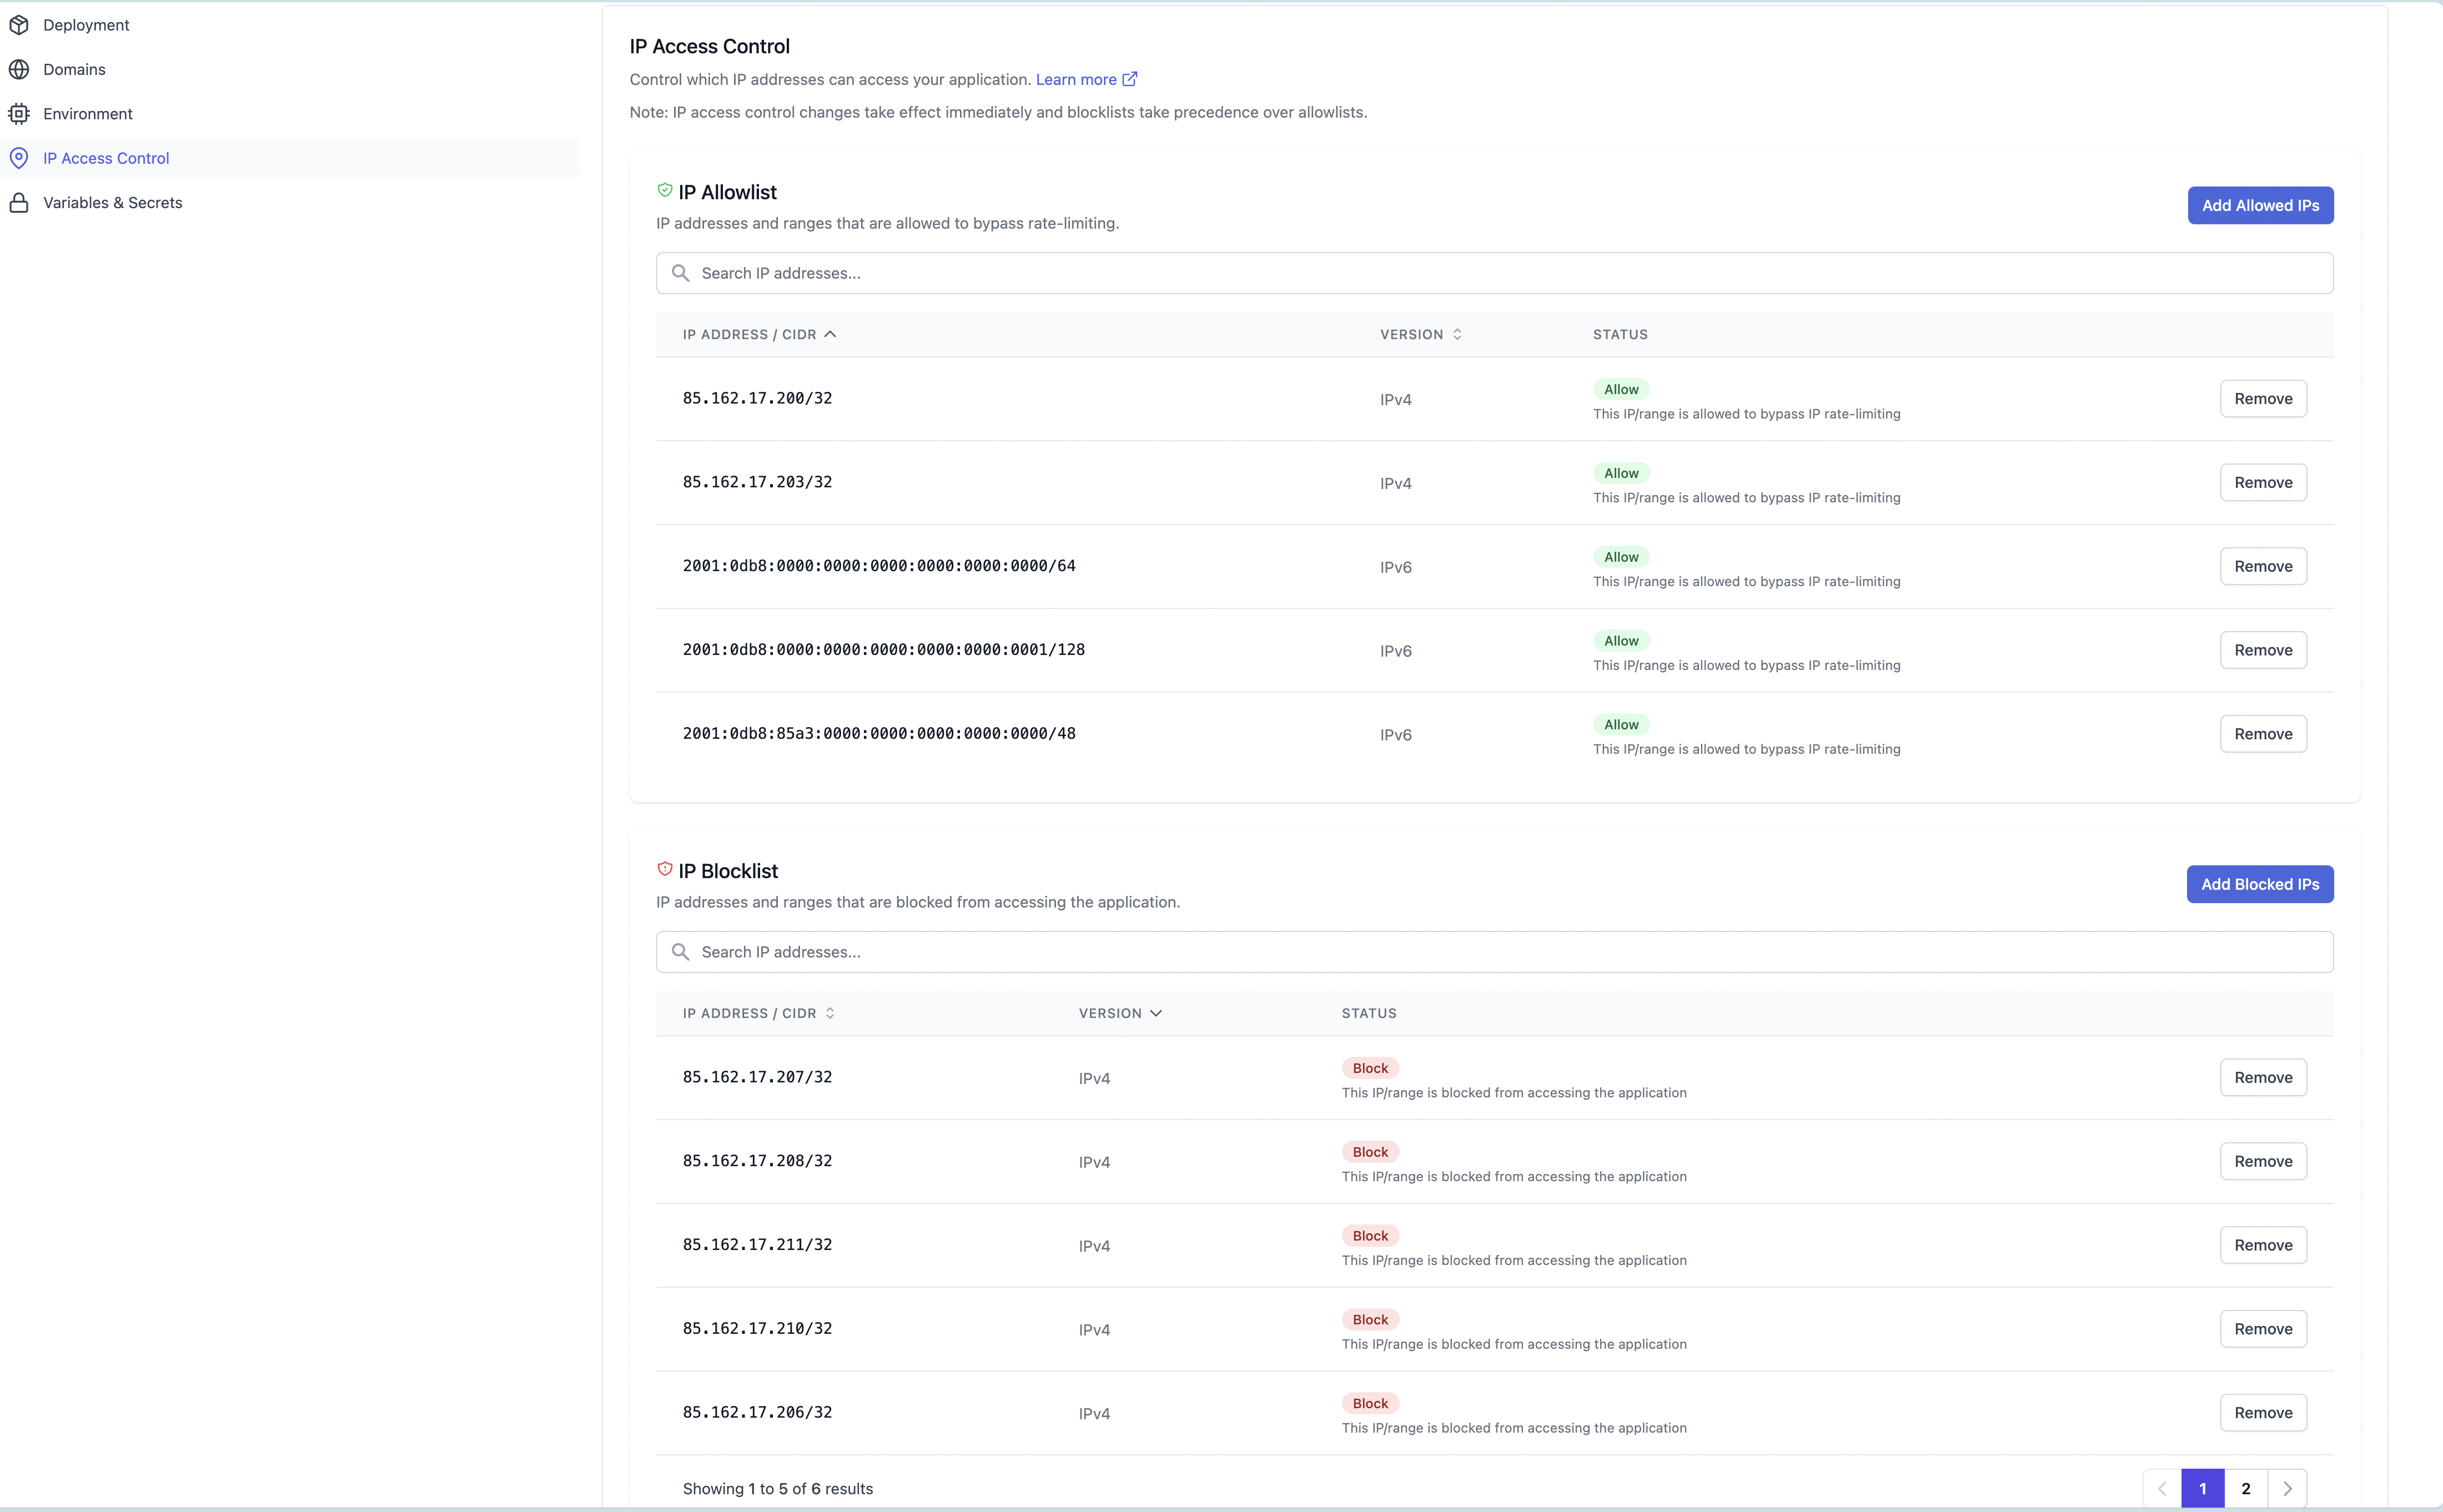
Task: Click the red shield icon by IP Blocklist
Action: pyautogui.click(x=665, y=869)
